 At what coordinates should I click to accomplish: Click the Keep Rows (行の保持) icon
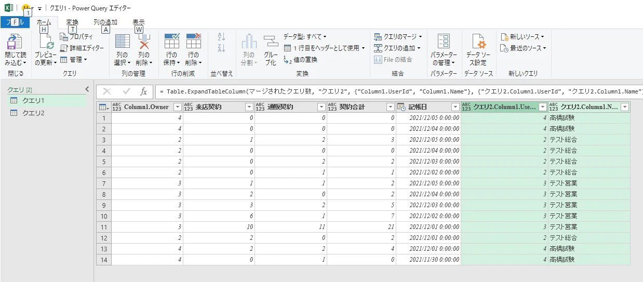click(172, 42)
